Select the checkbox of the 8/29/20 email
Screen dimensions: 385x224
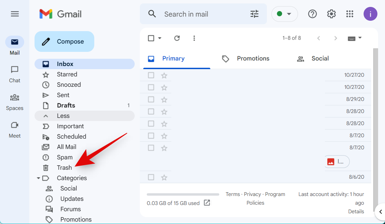[x=151, y=99]
